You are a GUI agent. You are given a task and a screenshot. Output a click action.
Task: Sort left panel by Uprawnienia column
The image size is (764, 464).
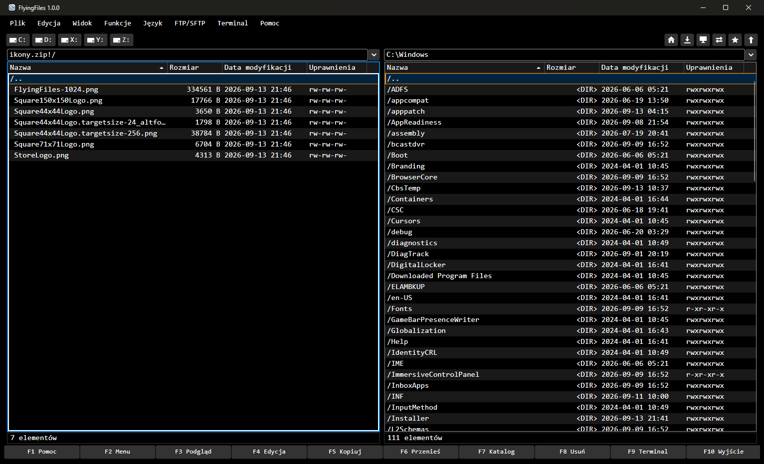pos(337,67)
